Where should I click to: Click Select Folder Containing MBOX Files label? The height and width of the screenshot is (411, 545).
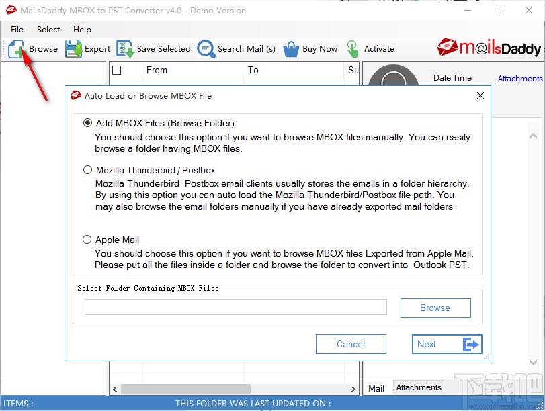click(x=148, y=288)
